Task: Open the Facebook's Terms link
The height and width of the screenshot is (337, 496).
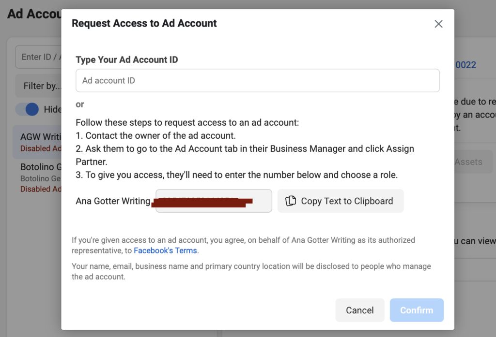Action: click(x=165, y=250)
